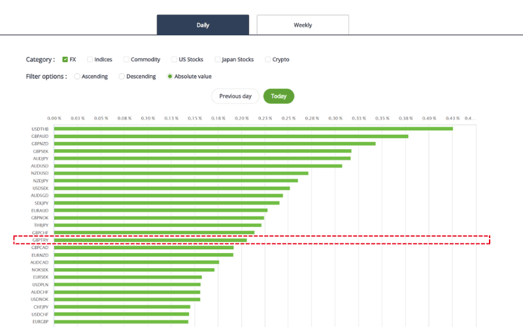Click the GBPNZD axis label
This screenshot has height=327, width=523.
tap(40, 143)
